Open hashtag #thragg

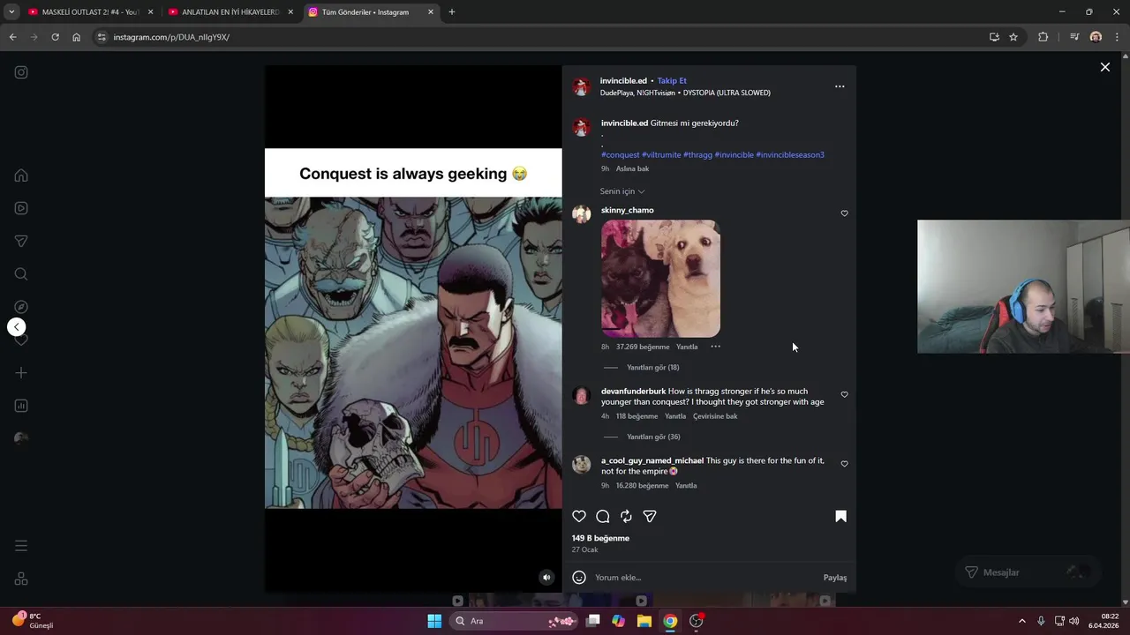(697, 155)
